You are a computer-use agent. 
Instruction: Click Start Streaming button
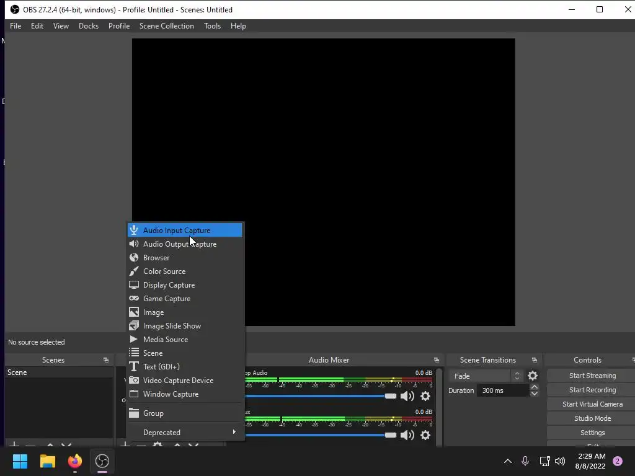(592, 376)
